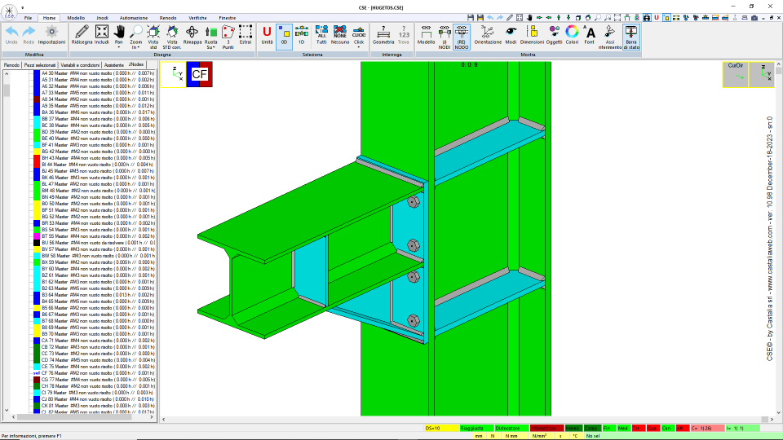Image resolution: width=783 pixels, height=440 pixels.
Task: Open the Colori color wheel
Action: click(x=572, y=35)
